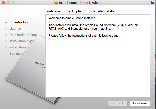
Task: Click the gray bullet beside Summary
Action: (6, 54)
